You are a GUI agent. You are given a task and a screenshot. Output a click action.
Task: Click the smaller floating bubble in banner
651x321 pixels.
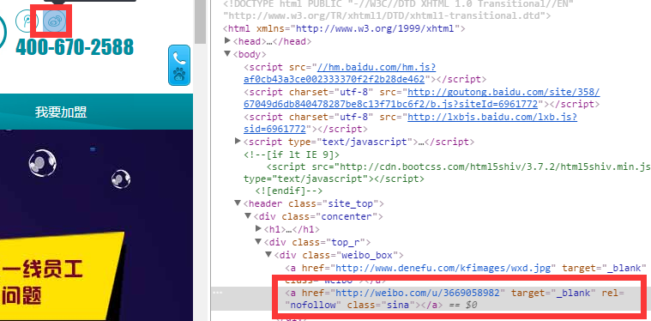121,179
